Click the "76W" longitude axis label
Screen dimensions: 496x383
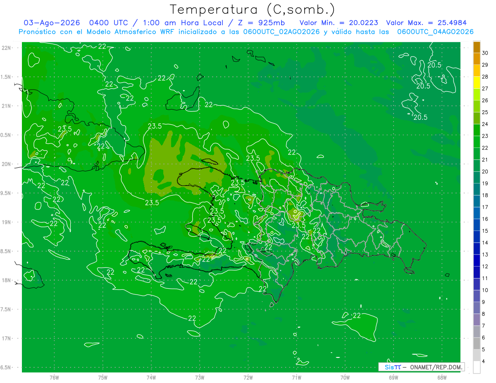tap(54, 378)
